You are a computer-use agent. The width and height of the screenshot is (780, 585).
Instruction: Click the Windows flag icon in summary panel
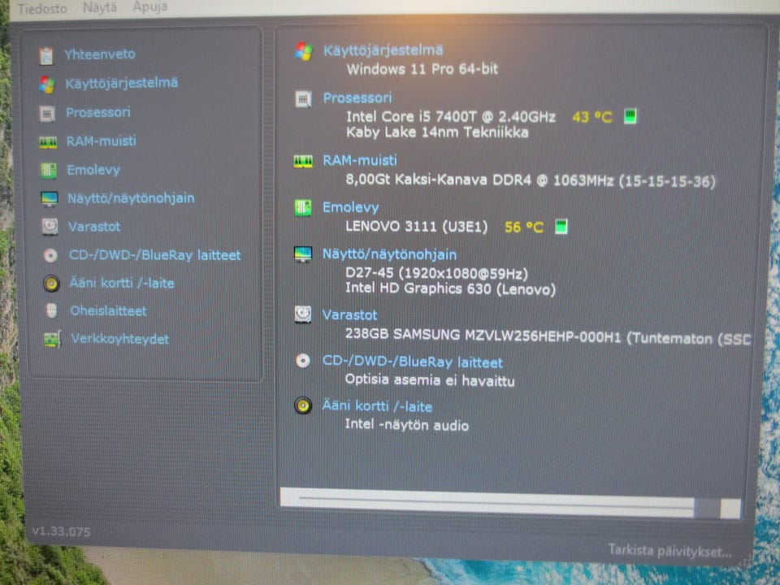point(304,51)
